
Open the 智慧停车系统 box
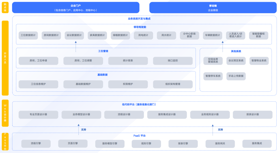click(213, 76)
